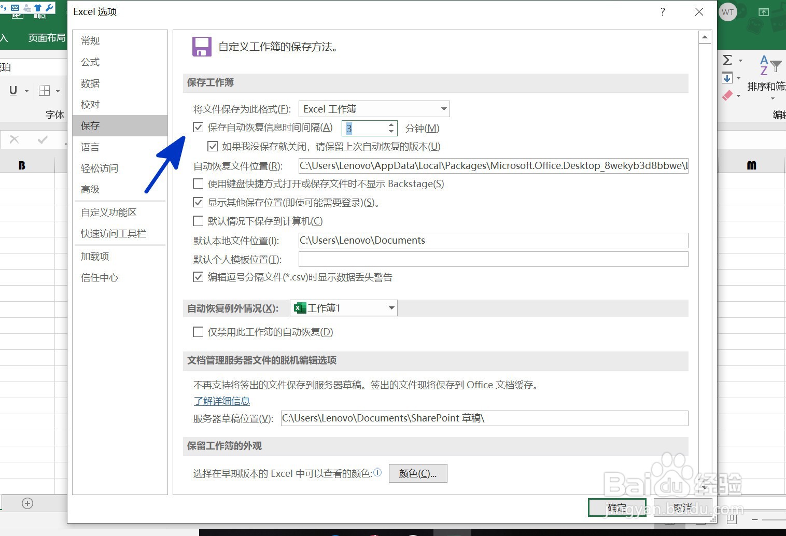Click the 取消 button
Screen dimensions: 786x536
pyautogui.click(x=682, y=507)
